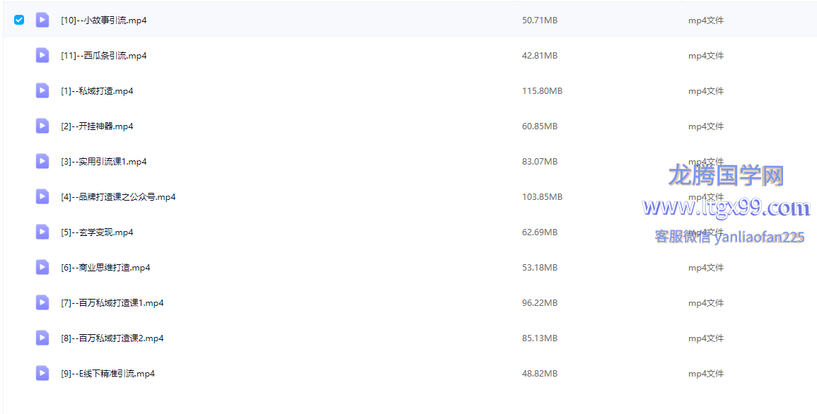817x414 pixels.
Task: Uncheck the checkbox for 小故事引流.mp4
Action: pos(19,20)
